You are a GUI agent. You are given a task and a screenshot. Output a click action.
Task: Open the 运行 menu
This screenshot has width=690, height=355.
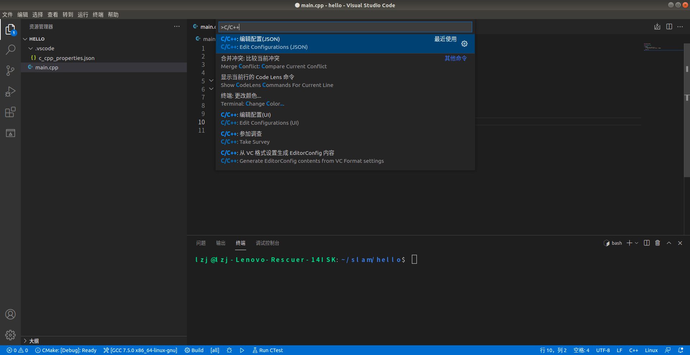(83, 15)
